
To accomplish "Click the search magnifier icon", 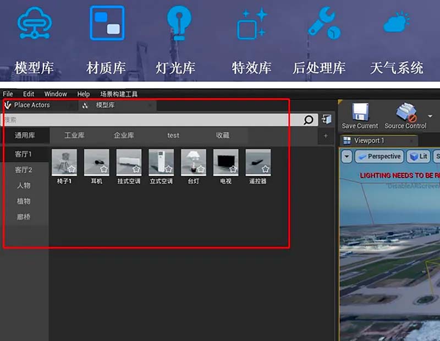I will coord(309,120).
